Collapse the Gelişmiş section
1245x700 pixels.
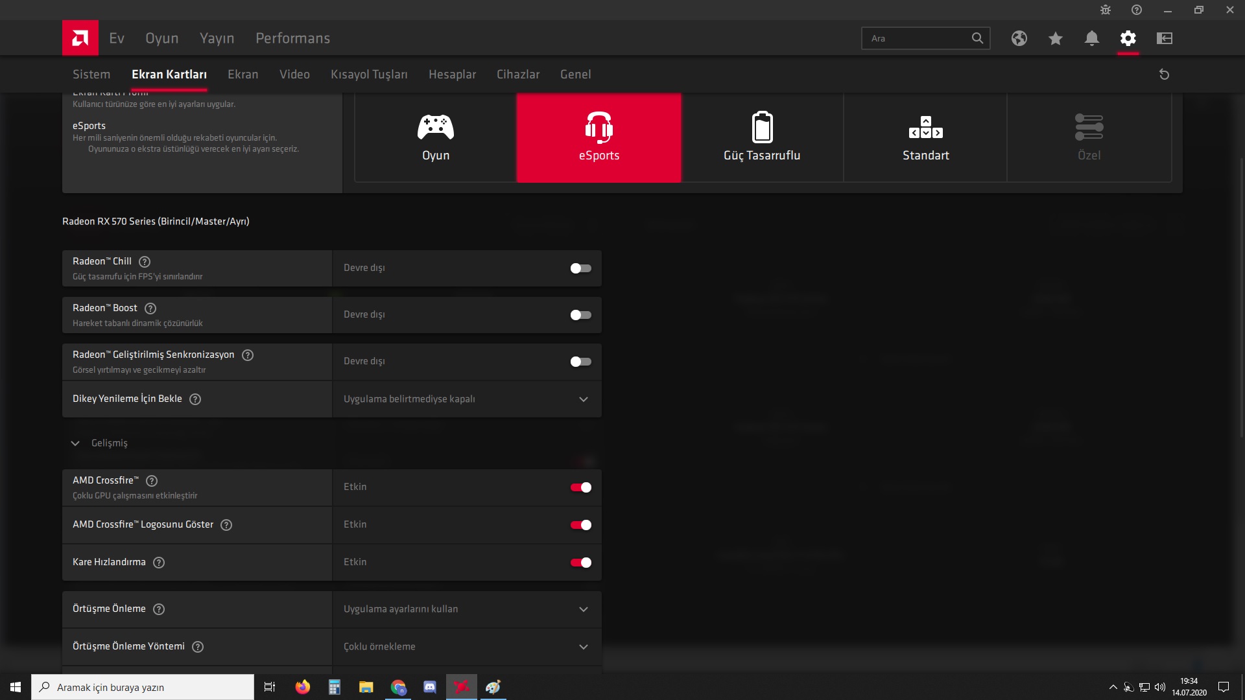click(x=75, y=443)
